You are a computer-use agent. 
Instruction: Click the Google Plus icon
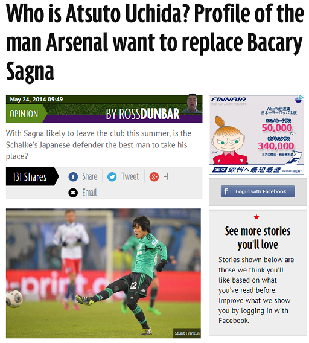coord(154,177)
